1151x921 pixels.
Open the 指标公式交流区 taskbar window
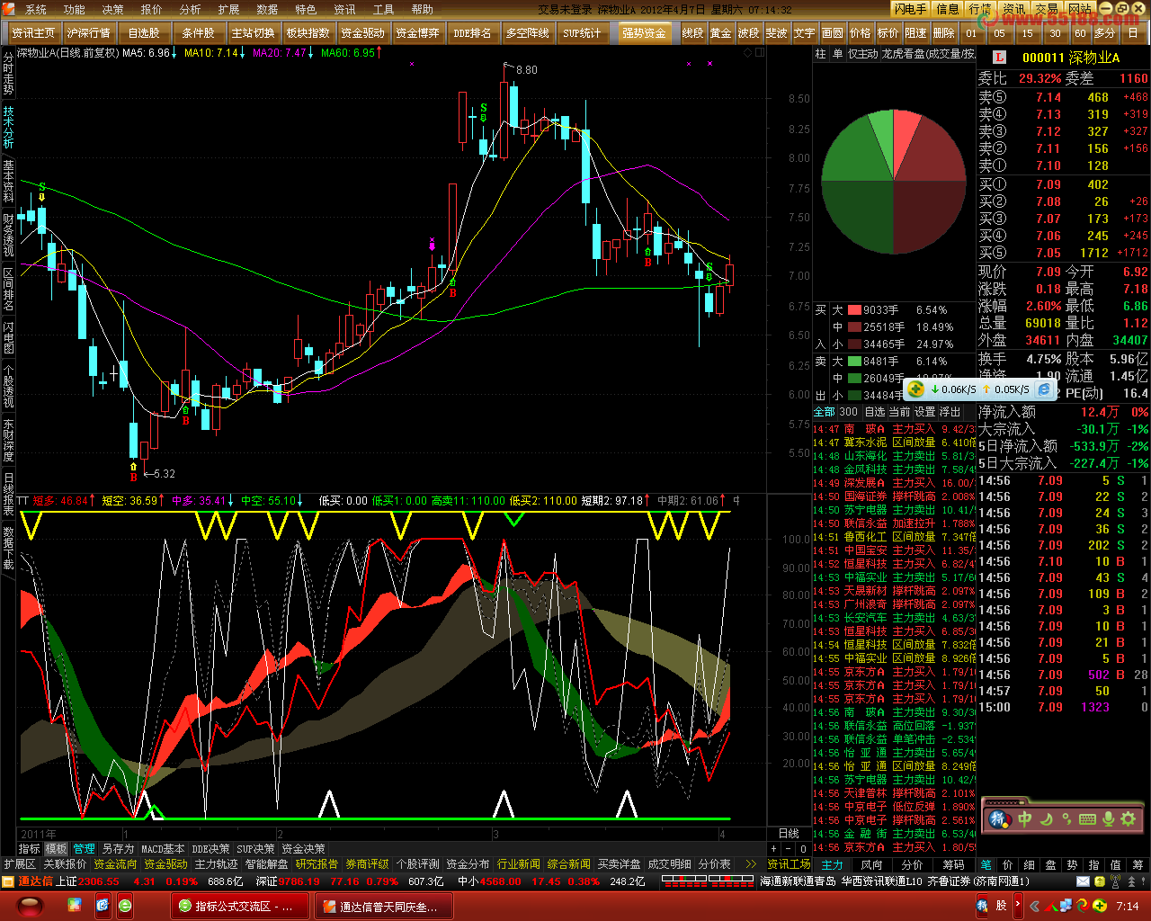click(239, 906)
